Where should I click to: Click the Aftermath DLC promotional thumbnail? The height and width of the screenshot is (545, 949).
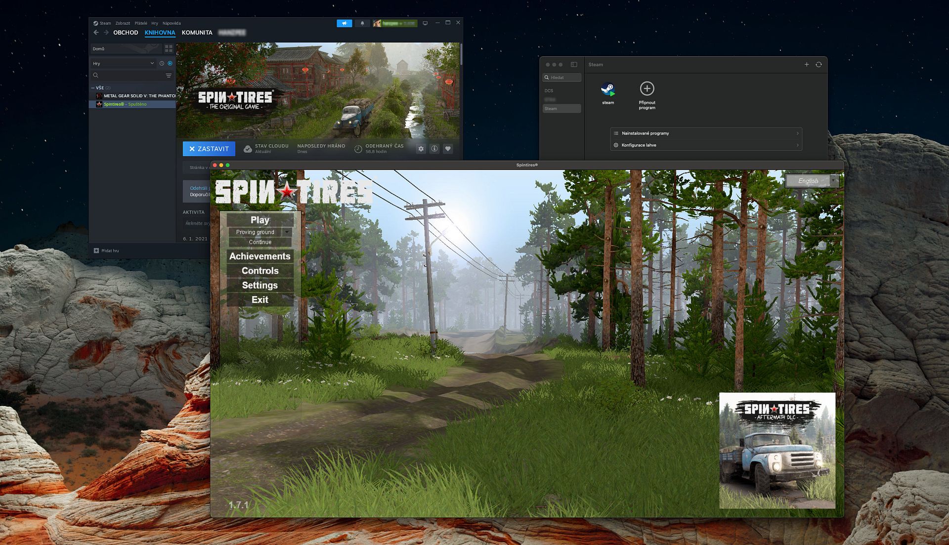[777, 450]
